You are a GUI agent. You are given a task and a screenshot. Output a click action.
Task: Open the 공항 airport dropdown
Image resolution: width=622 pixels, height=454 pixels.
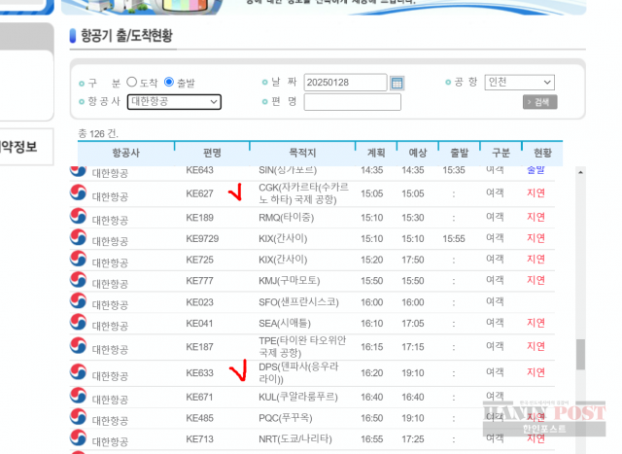(520, 83)
